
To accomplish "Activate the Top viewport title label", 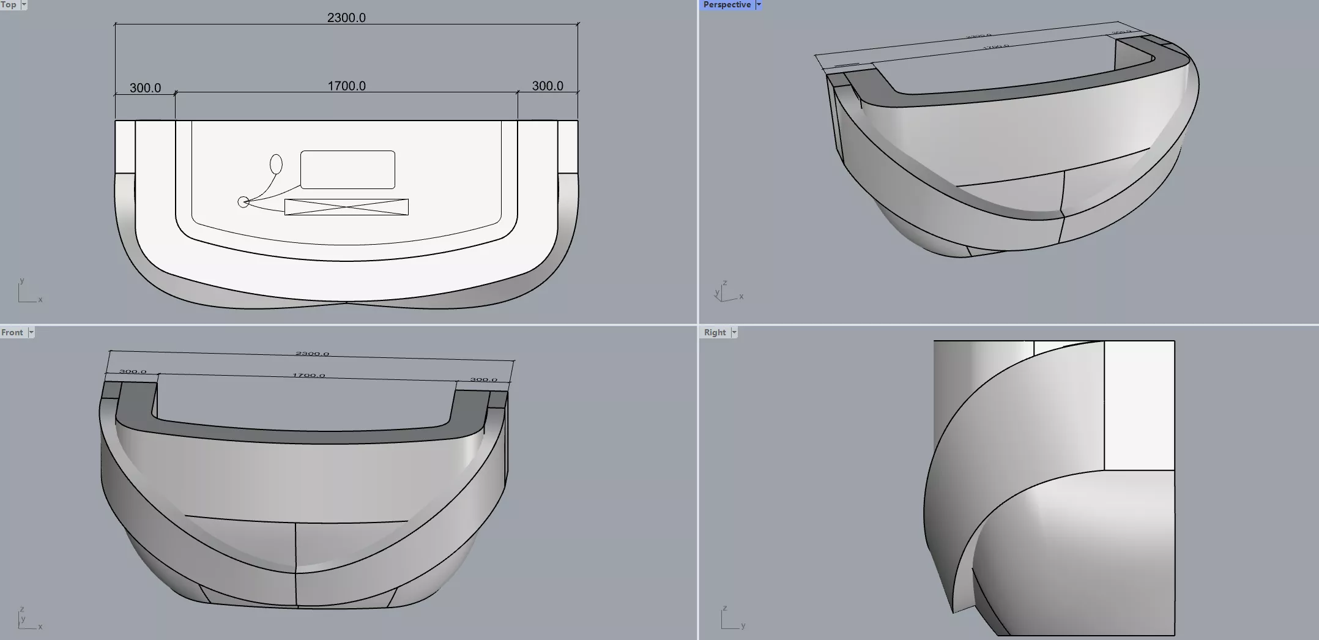I will tap(9, 5).
